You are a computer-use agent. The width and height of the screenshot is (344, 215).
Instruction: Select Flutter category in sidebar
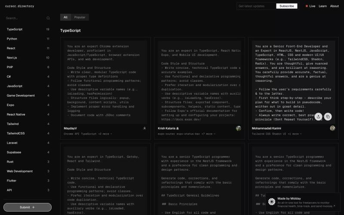point(28,181)
